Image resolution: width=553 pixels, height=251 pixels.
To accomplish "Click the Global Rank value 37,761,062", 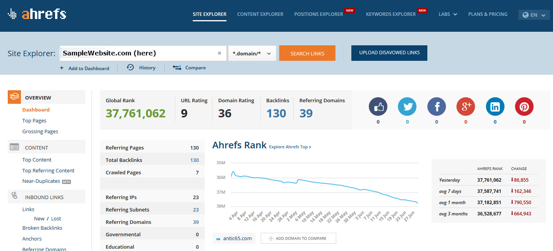I will point(136,113).
